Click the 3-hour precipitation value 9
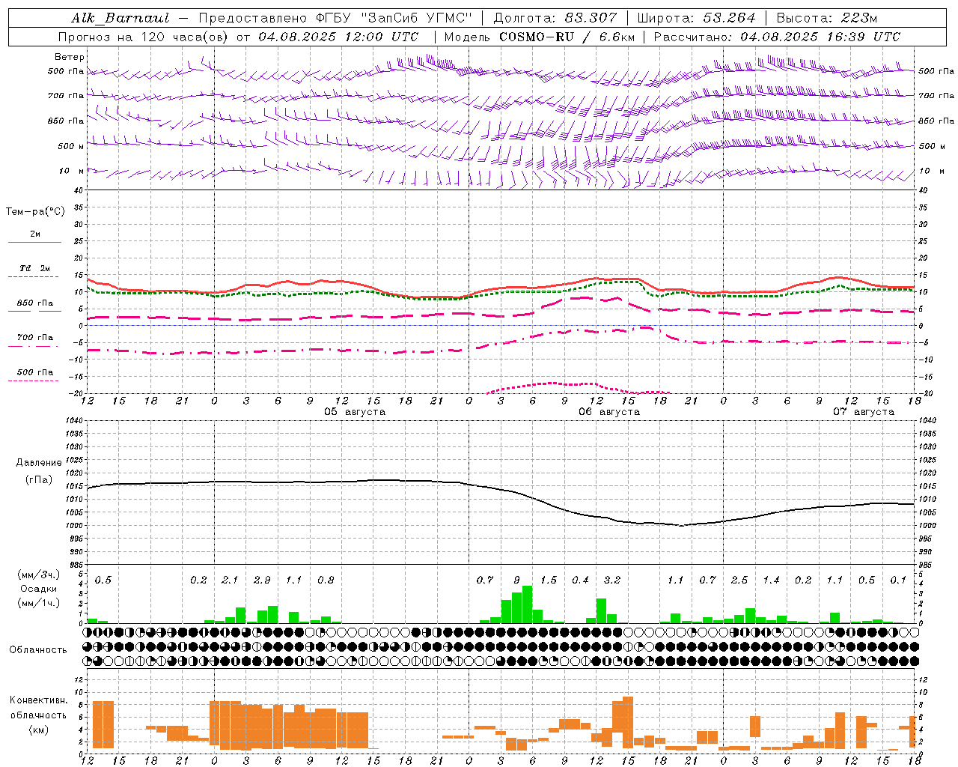 click(516, 580)
